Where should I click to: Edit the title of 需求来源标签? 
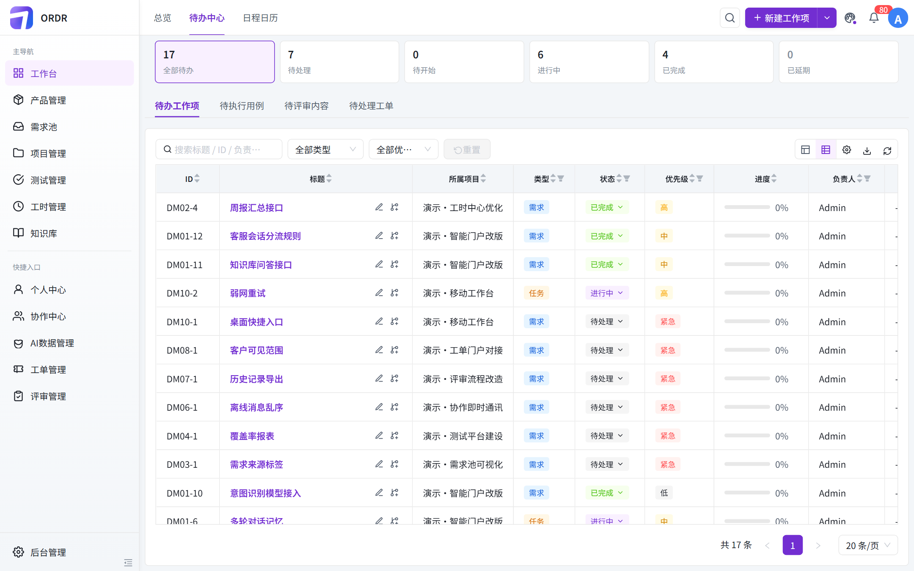(x=379, y=464)
